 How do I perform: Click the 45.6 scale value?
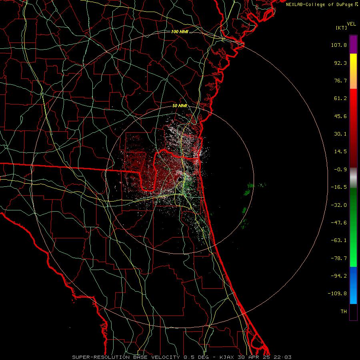(x=340, y=116)
